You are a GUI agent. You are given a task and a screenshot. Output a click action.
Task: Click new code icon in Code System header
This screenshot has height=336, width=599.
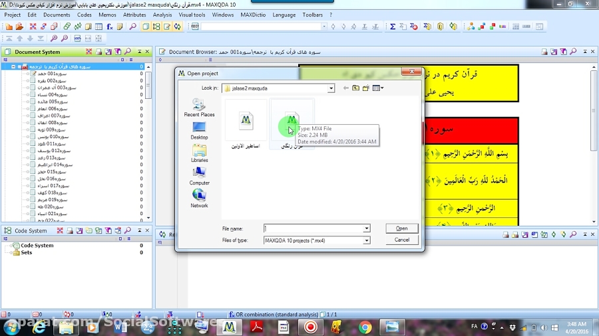89,230
